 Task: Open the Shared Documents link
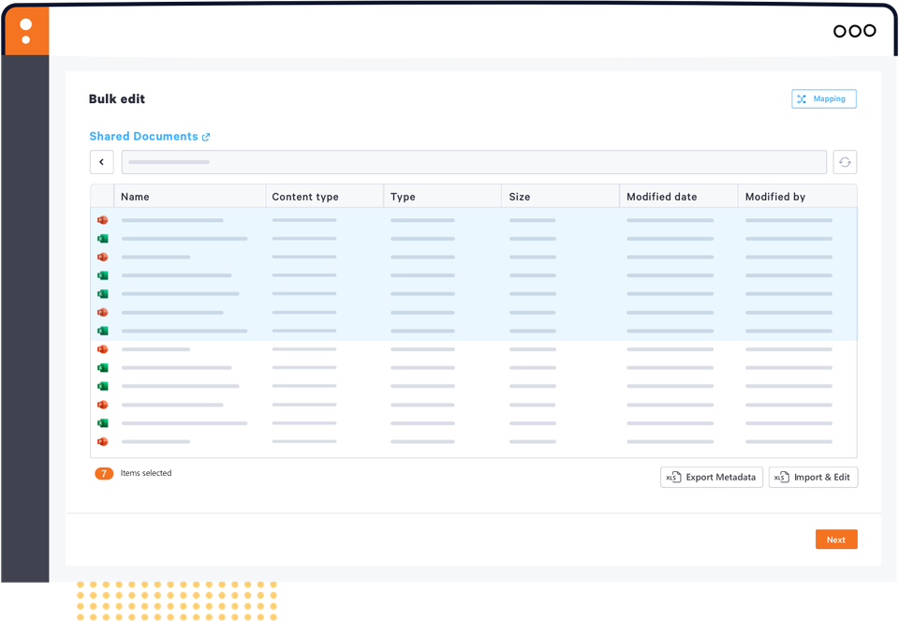tap(142, 136)
